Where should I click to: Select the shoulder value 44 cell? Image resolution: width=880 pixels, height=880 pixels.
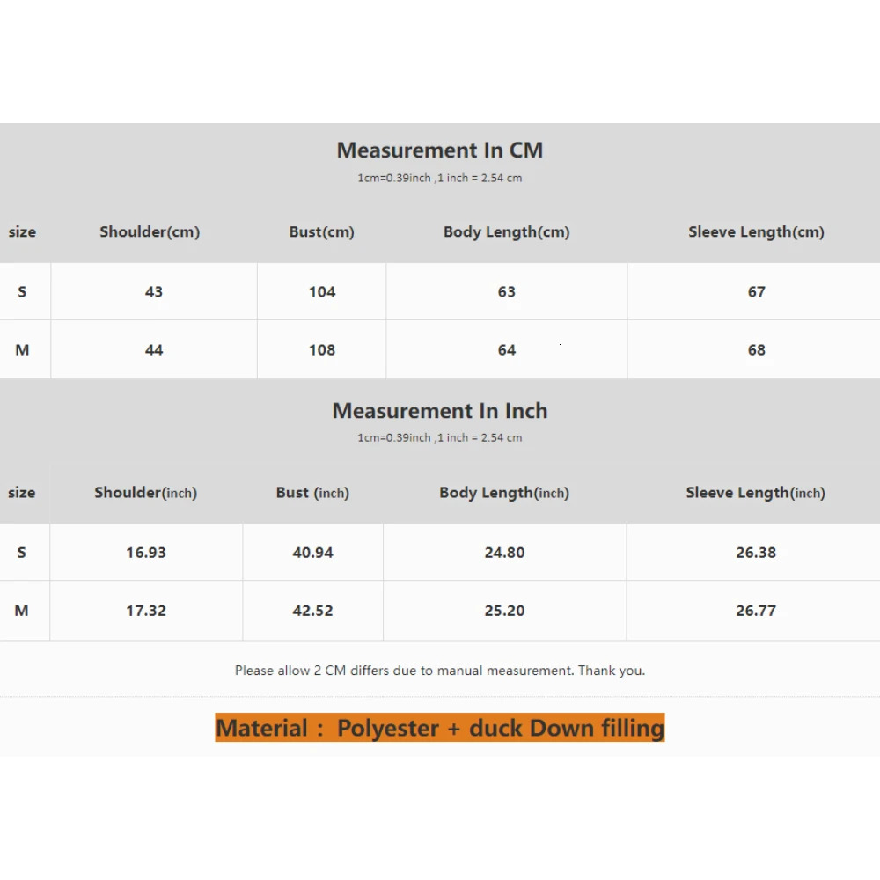tap(154, 350)
